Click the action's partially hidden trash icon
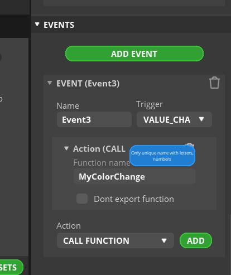The height and width of the screenshot is (275, 231). [190, 144]
